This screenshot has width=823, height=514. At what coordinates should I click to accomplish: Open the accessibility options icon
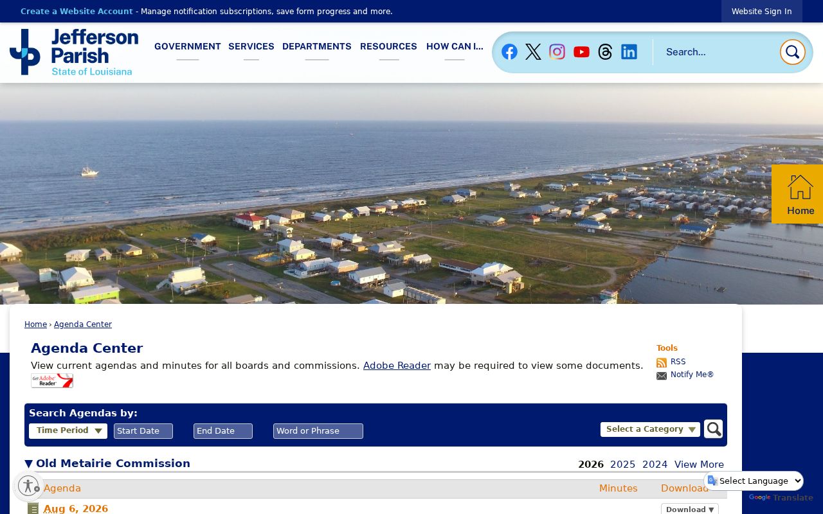point(28,486)
